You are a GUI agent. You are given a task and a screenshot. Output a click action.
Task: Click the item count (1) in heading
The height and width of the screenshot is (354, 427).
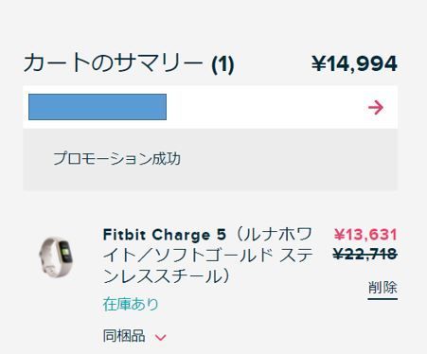coord(222,64)
